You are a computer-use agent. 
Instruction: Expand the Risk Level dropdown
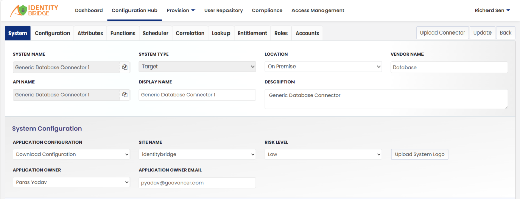(x=323, y=154)
